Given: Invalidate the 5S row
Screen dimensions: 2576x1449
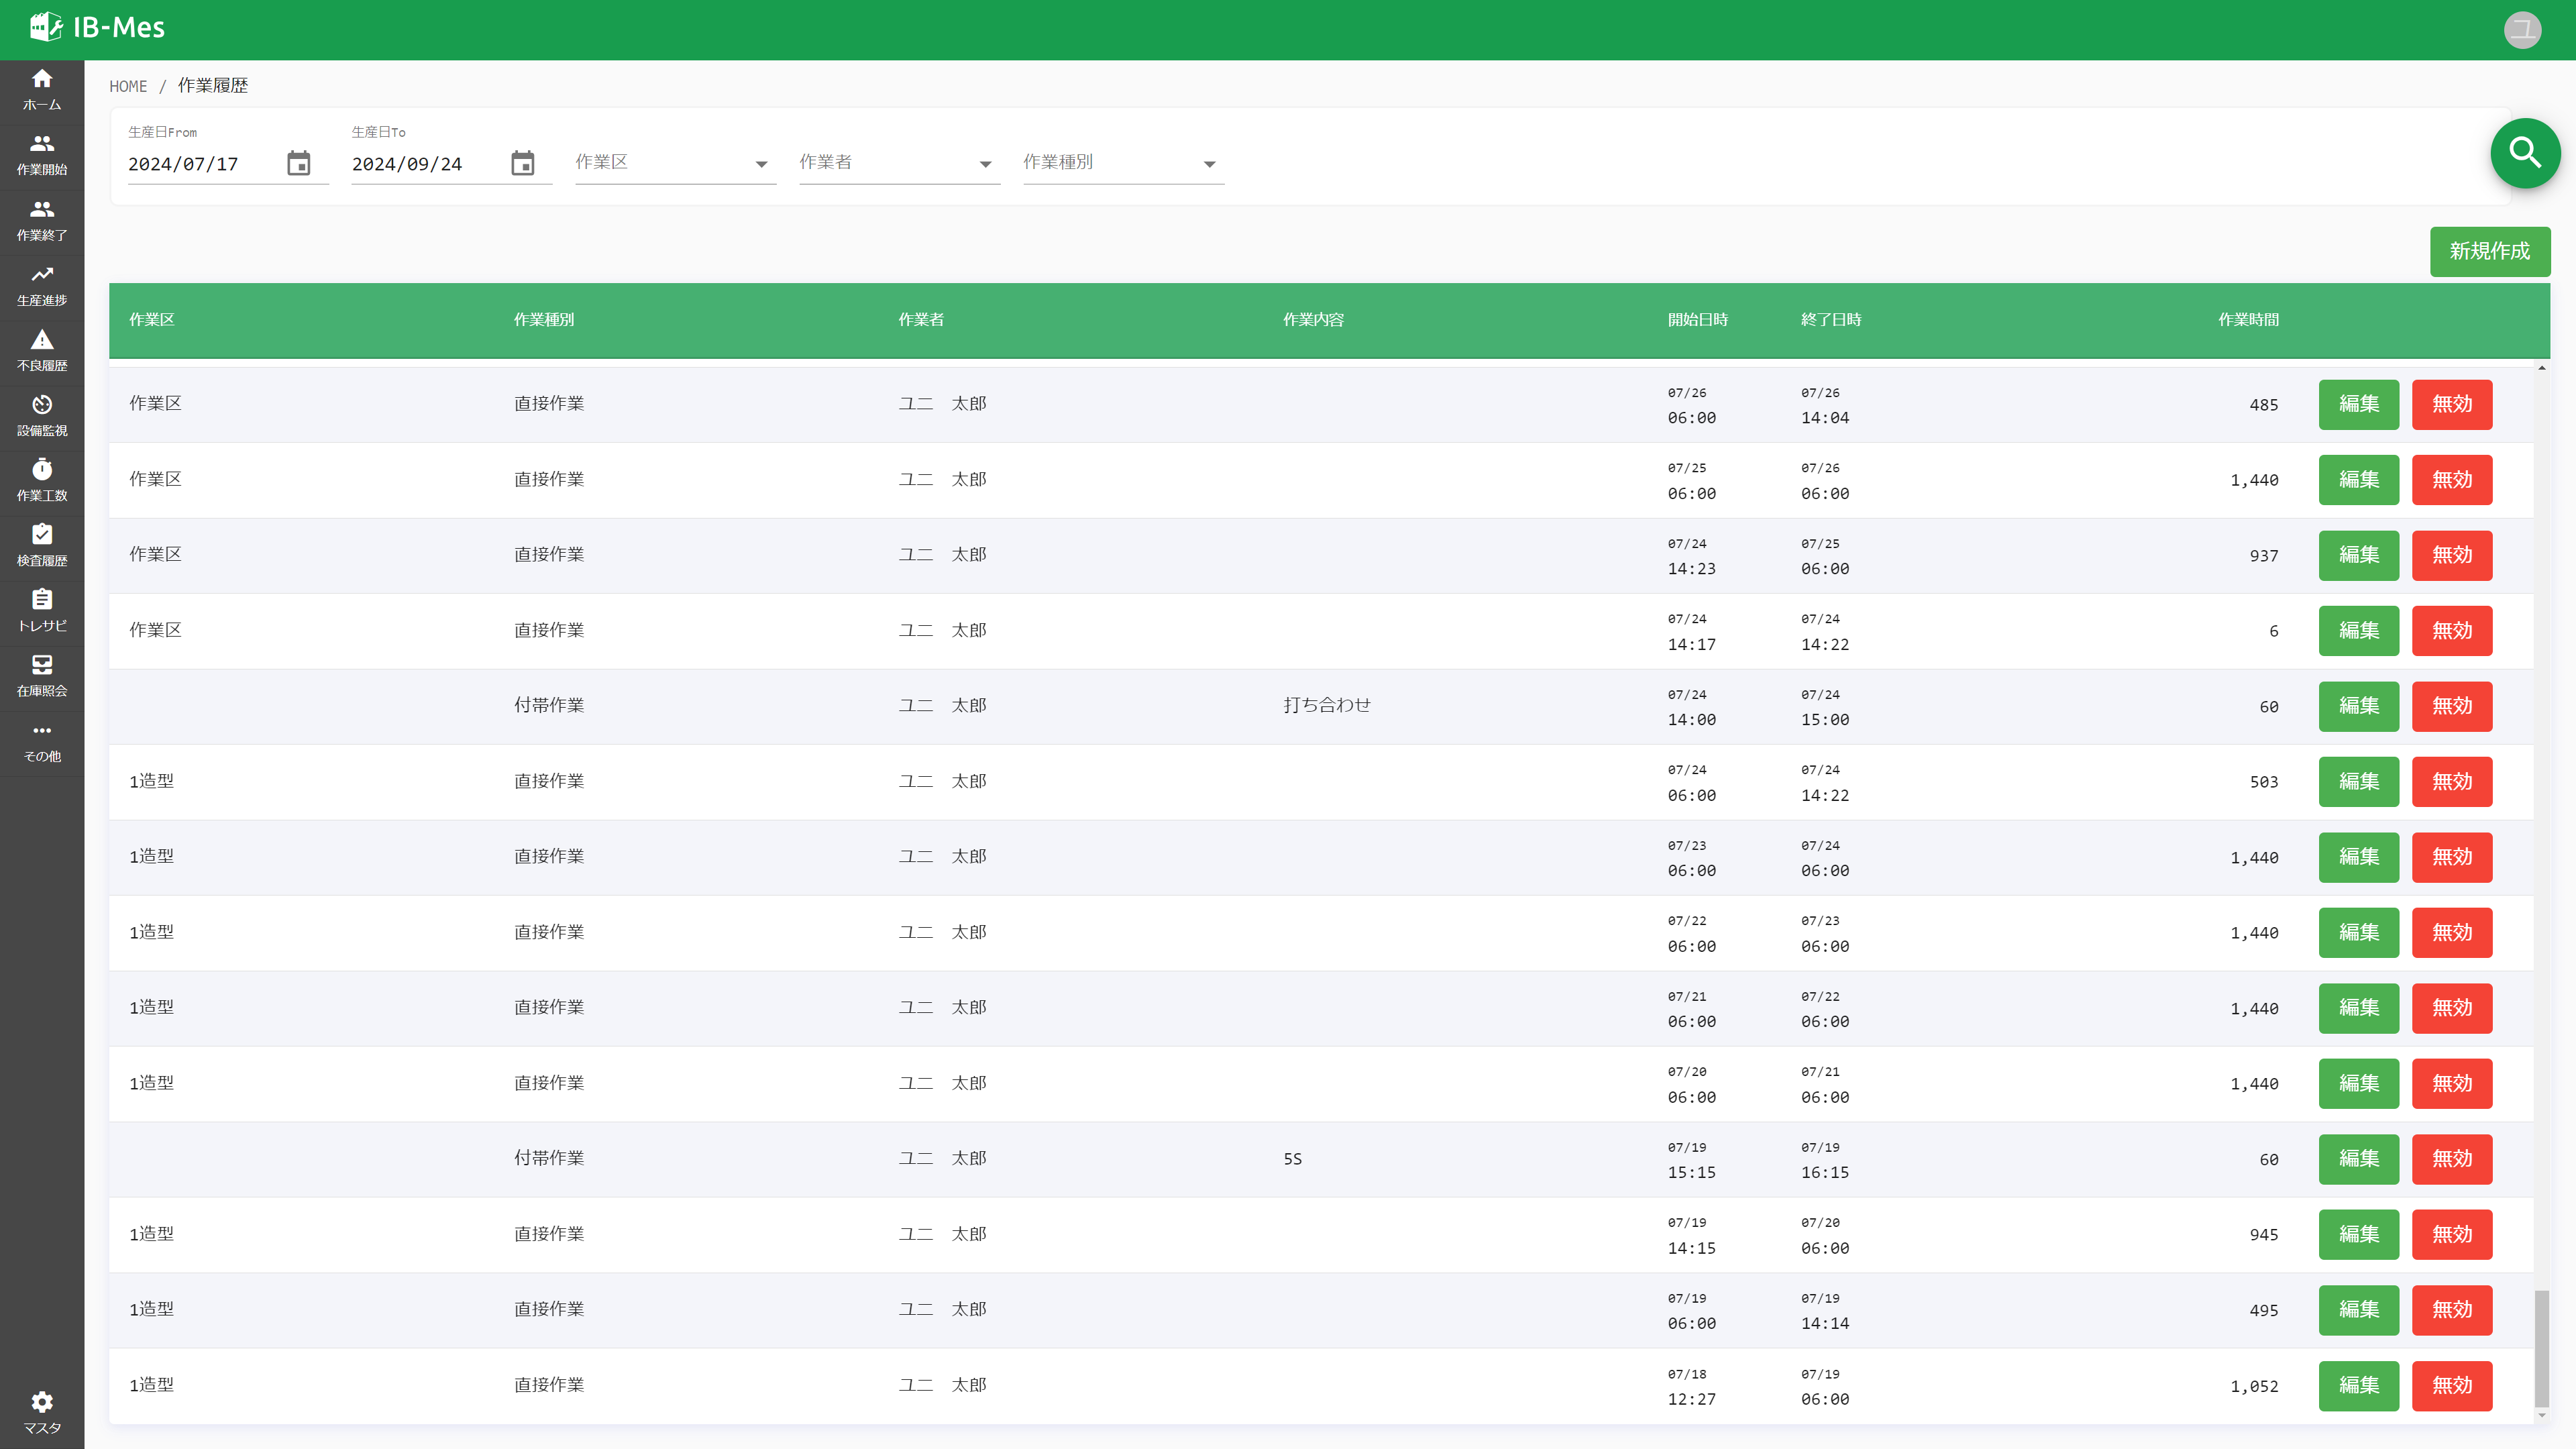Looking at the screenshot, I should point(2452,1159).
